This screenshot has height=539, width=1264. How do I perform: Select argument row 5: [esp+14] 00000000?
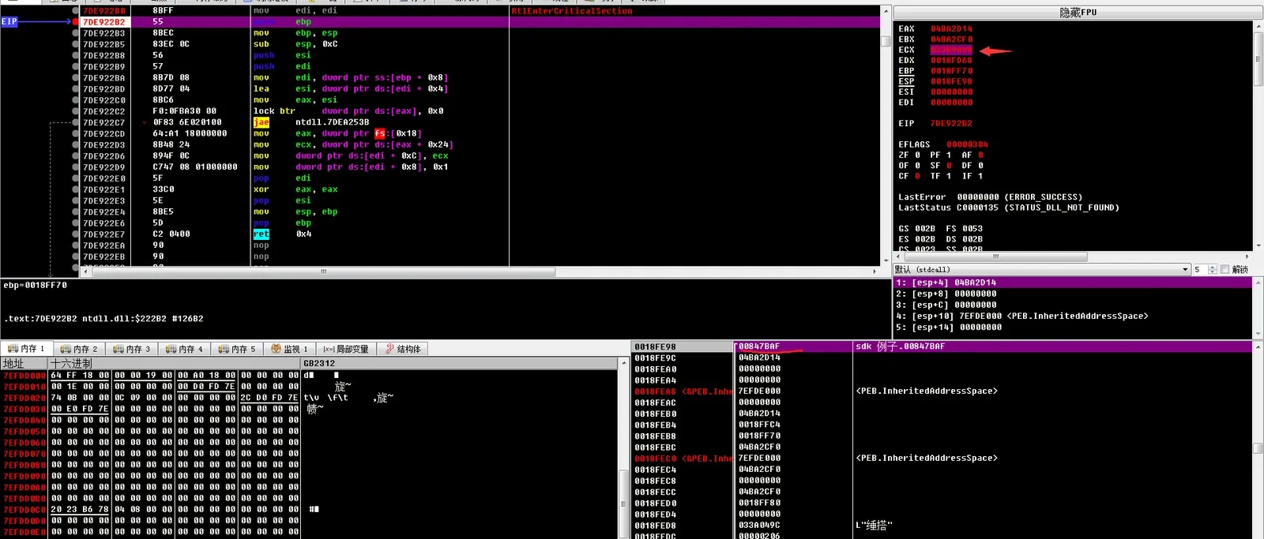pos(1073,327)
